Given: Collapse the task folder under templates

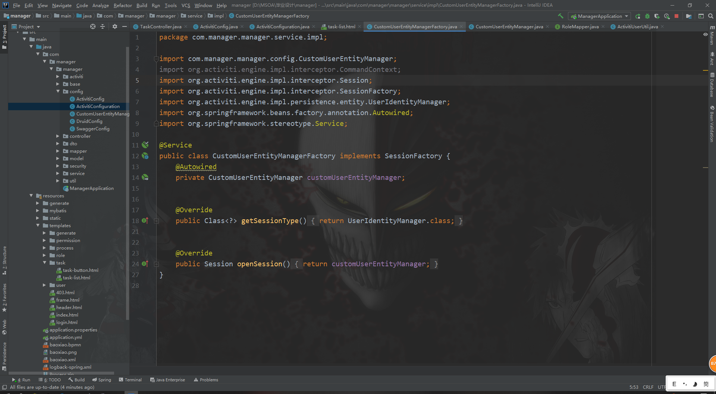Looking at the screenshot, I should pyautogui.click(x=44, y=263).
